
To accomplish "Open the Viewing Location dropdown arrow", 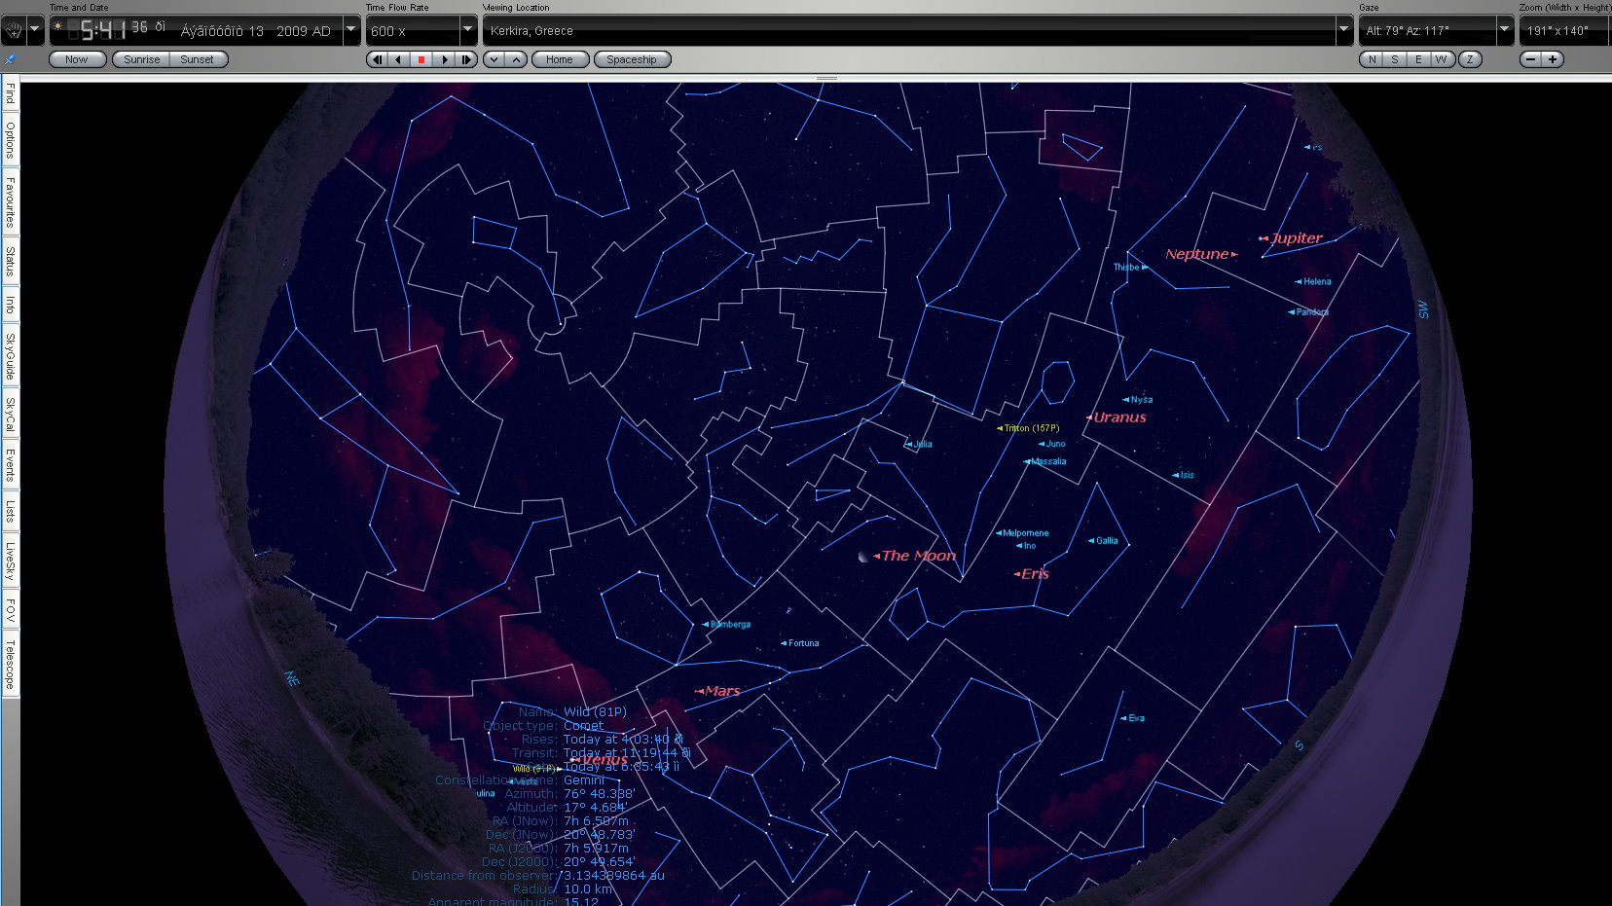I will [1344, 30].
